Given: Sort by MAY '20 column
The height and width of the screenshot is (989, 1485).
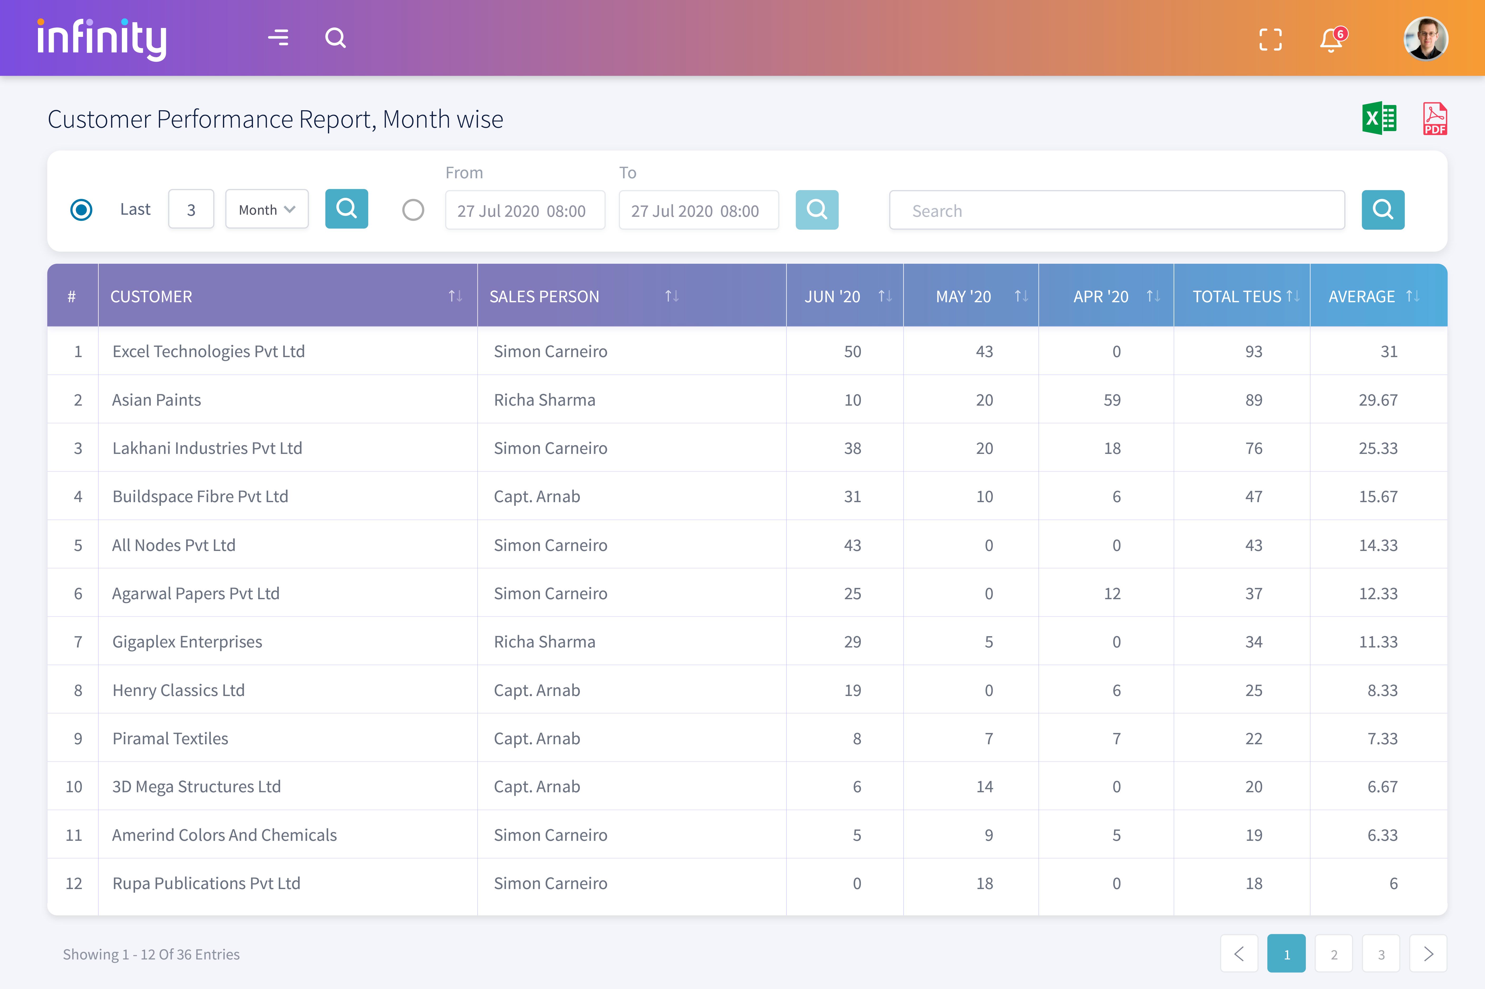Looking at the screenshot, I should pyautogui.click(x=1021, y=296).
